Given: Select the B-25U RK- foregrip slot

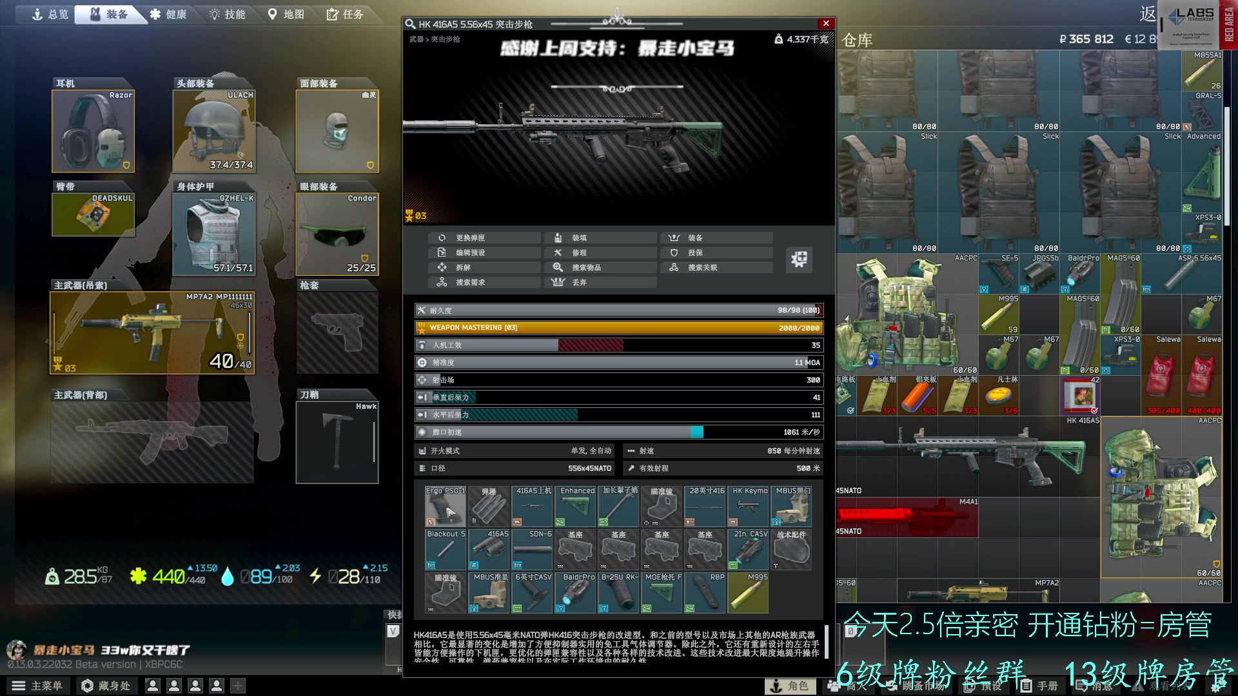Looking at the screenshot, I should tap(618, 593).
